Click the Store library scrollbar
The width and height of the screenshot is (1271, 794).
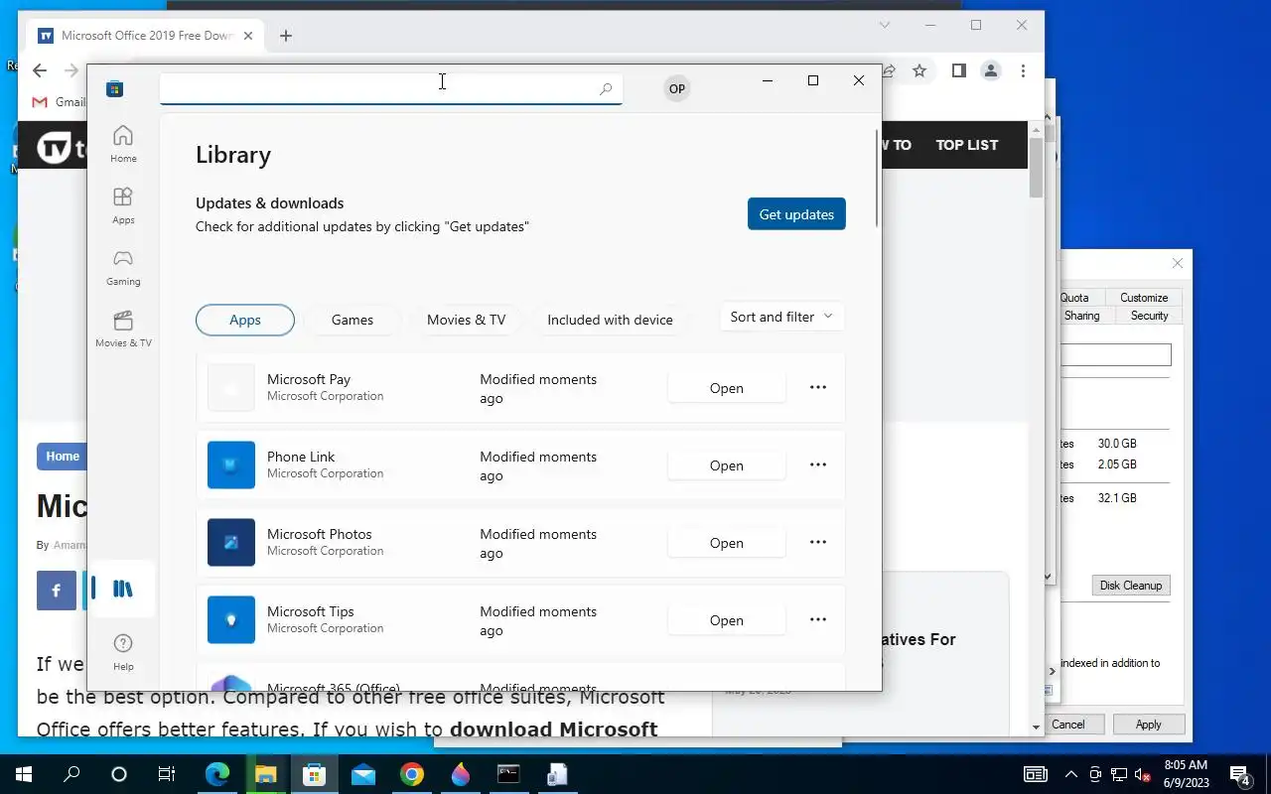click(x=878, y=178)
